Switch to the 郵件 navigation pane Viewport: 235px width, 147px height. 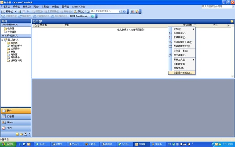coord(16,111)
